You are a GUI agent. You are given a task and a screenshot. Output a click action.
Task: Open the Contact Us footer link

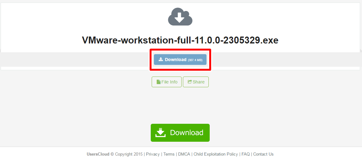tap(263, 154)
